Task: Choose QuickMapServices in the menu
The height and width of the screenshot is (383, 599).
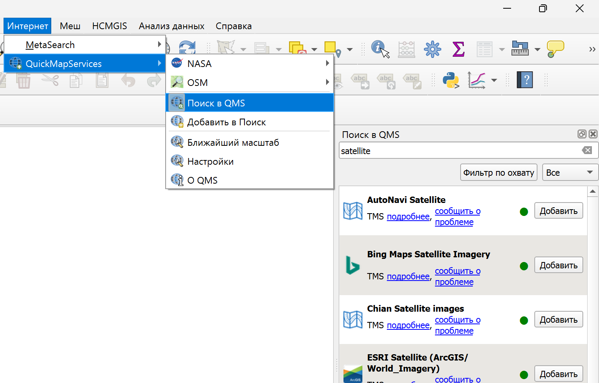Action: 85,63
